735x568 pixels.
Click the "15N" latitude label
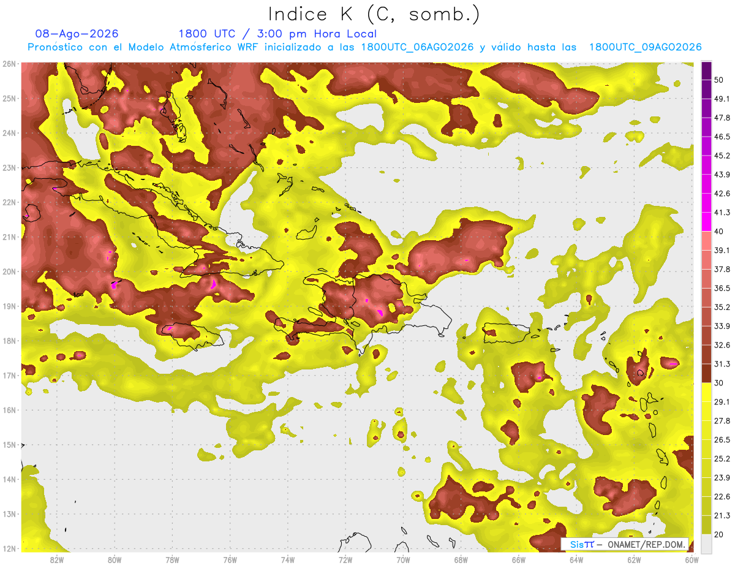click(x=9, y=444)
